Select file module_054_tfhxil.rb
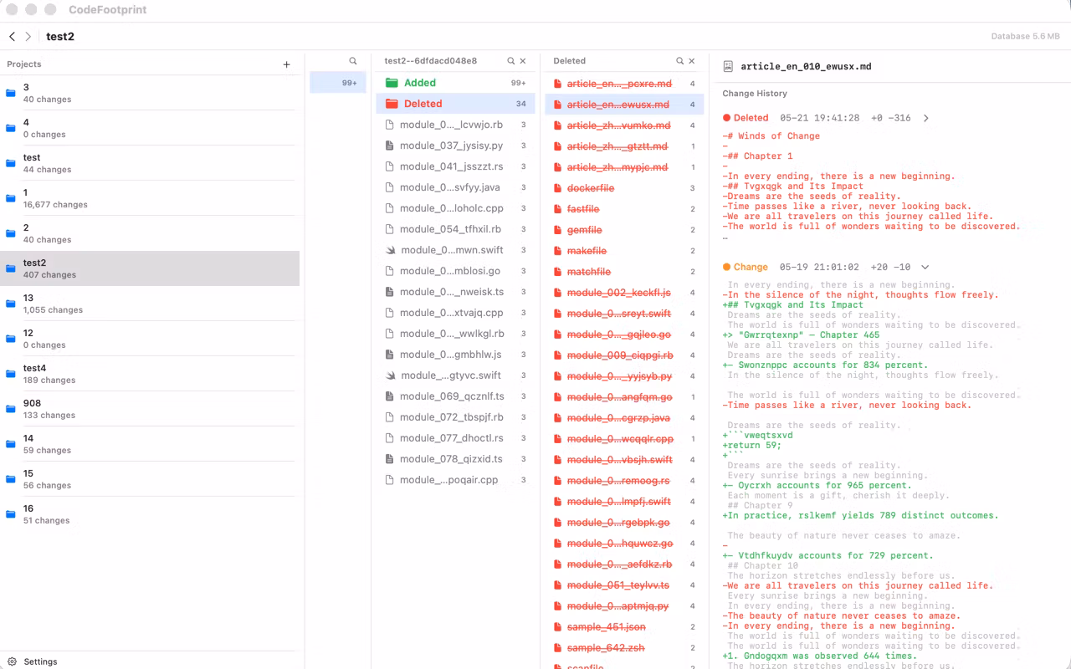Image resolution: width=1071 pixels, height=669 pixels. click(x=456, y=229)
